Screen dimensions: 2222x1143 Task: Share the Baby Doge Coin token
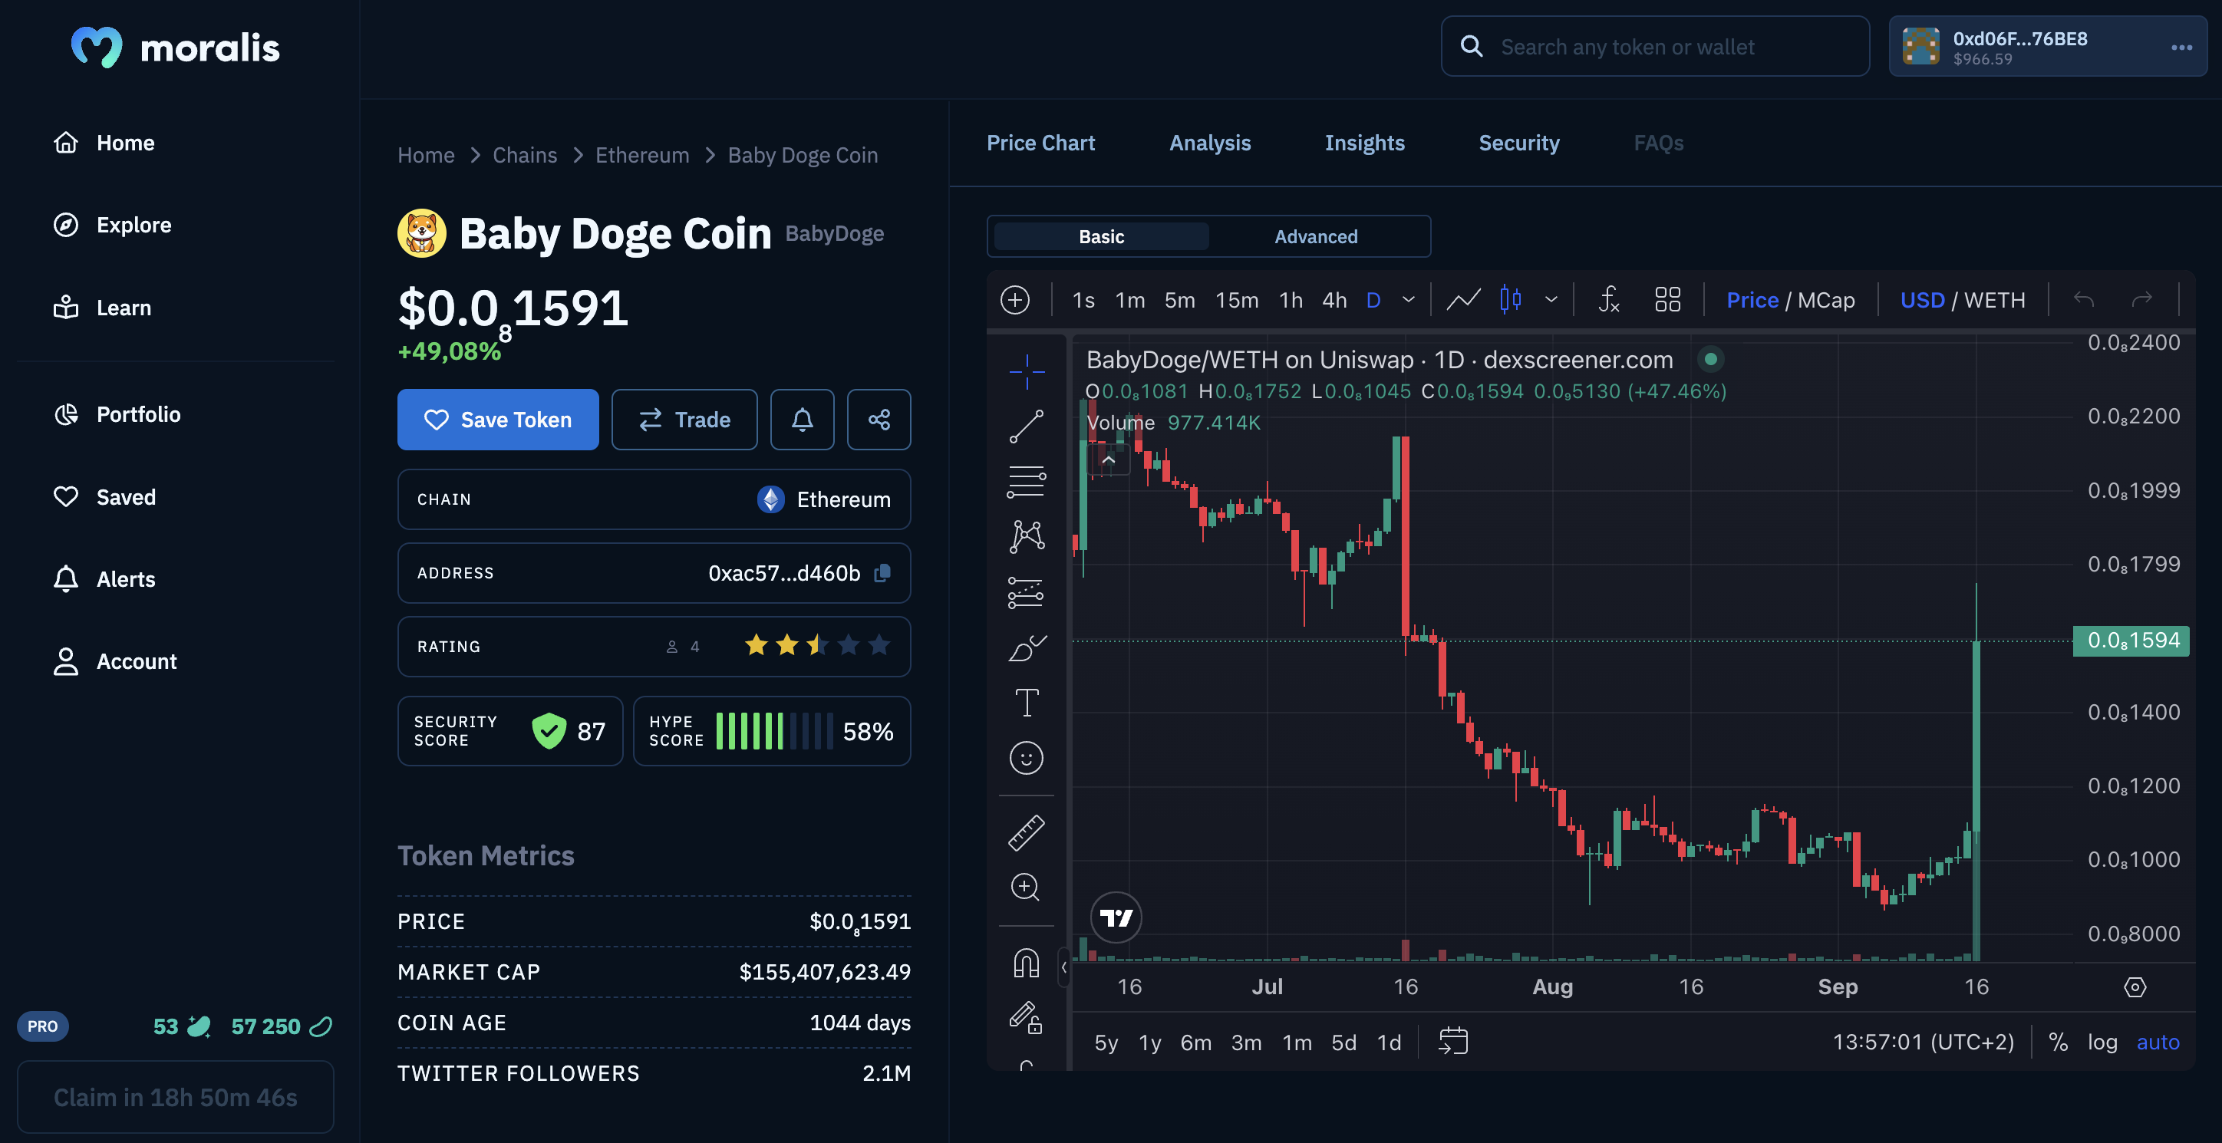[x=879, y=420]
